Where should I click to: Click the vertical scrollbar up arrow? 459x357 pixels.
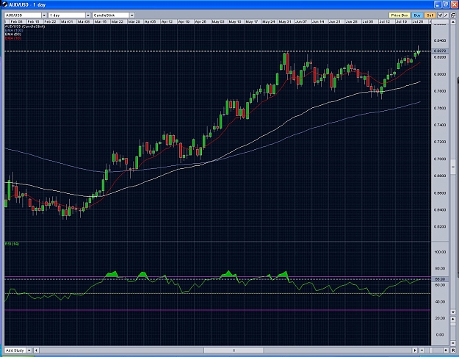453,22
